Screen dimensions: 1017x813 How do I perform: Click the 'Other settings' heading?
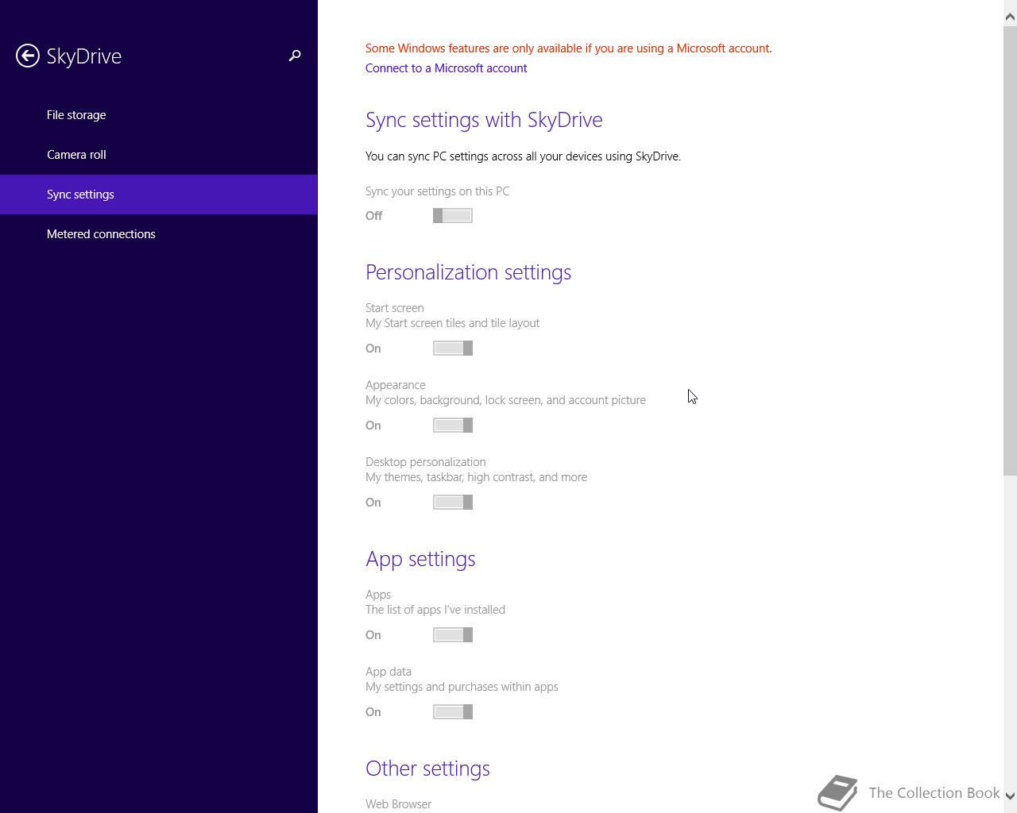click(x=427, y=769)
